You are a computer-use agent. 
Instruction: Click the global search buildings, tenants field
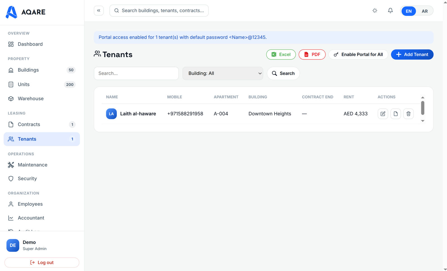pyautogui.click(x=159, y=11)
